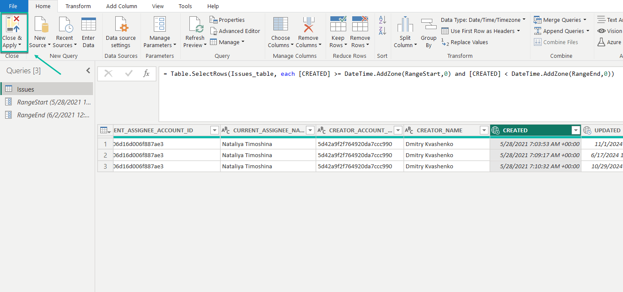Cancel formula edit with the X icon
Screen dimensions: 623x292
click(x=108, y=74)
